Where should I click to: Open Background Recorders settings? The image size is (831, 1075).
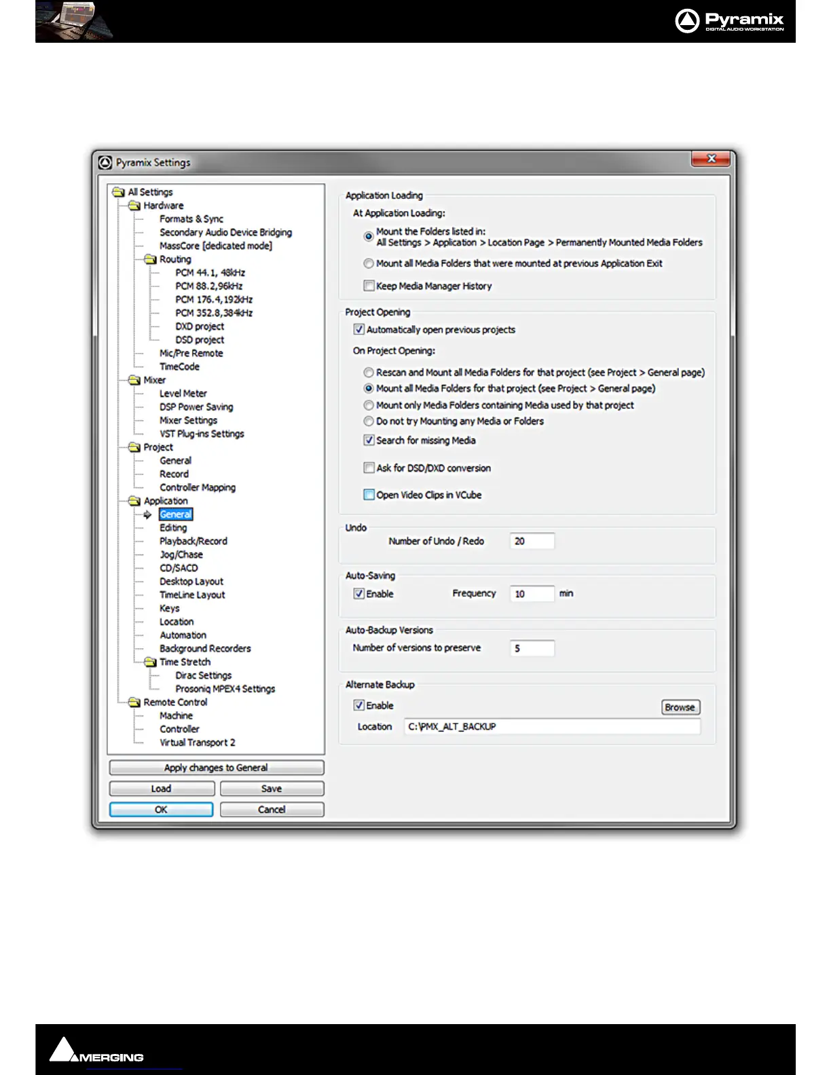pyautogui.click(x=205, y=649)
